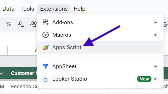Expand the Looker Studio submenu arrow
Image resolution: width=168 pixels, height=94 pixels.
[x=156, y=79]
